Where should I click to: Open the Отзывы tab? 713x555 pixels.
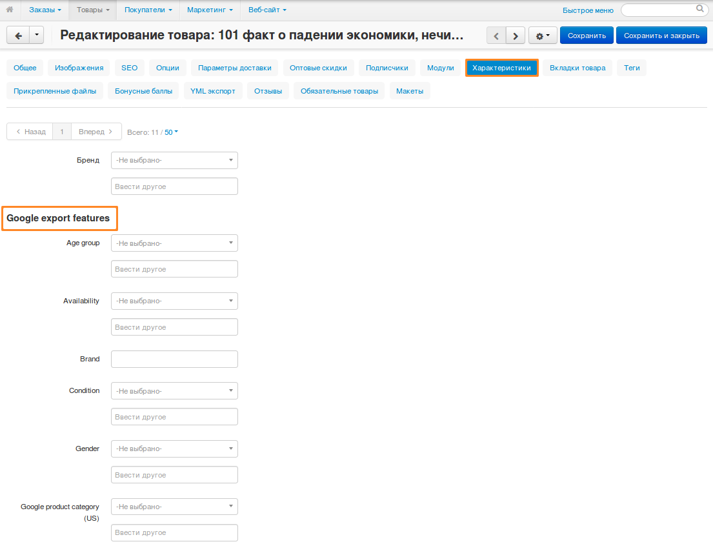(x=268, y=91)
